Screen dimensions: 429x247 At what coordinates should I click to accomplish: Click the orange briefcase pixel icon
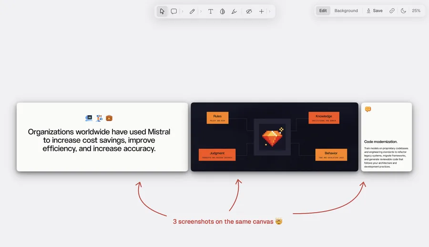click(x=109, y=118)
